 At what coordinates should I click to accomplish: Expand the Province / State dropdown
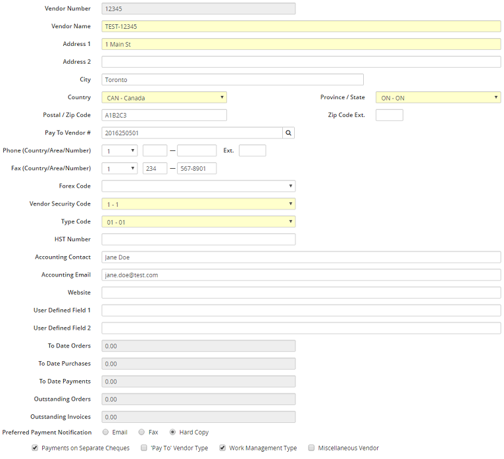point(438,97)
